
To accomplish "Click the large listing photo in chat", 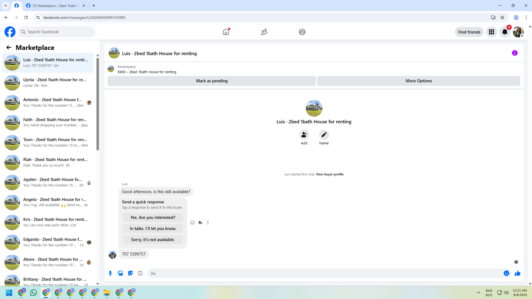I will [x=314, y=108].
